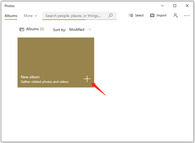Click the magnifying glass search icon
The width and height of the screenshot is (195, 143).
pyautogui.click(x=110, y=16)
